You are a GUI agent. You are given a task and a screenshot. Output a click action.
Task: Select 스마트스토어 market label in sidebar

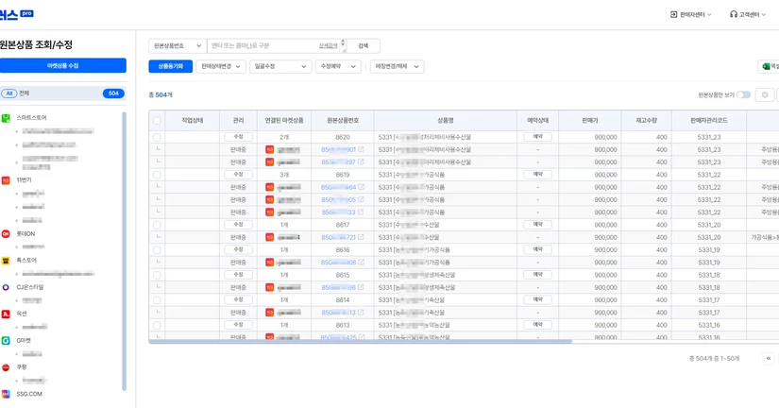point(31,118)
